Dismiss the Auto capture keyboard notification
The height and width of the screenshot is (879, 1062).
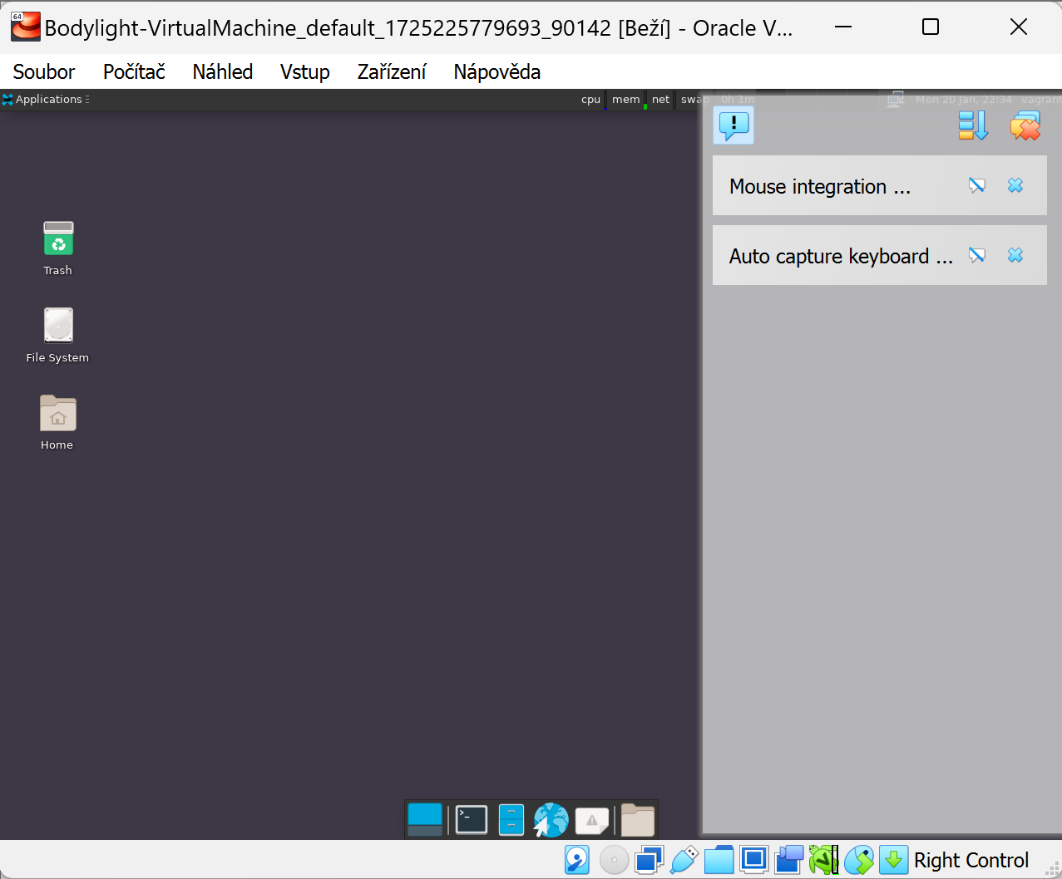1015,255
